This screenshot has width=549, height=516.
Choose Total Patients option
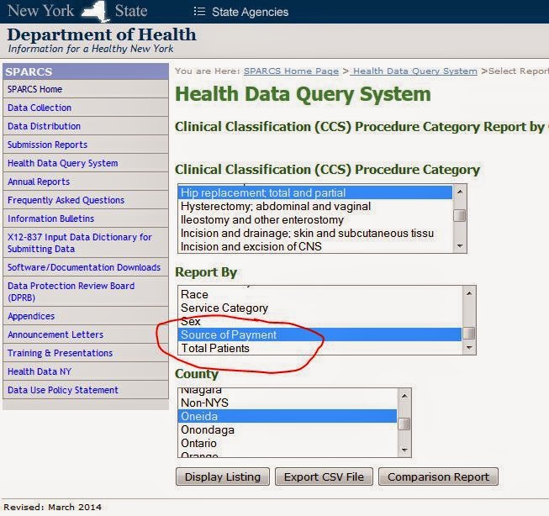pyautogui.click(x=319, y=349)
